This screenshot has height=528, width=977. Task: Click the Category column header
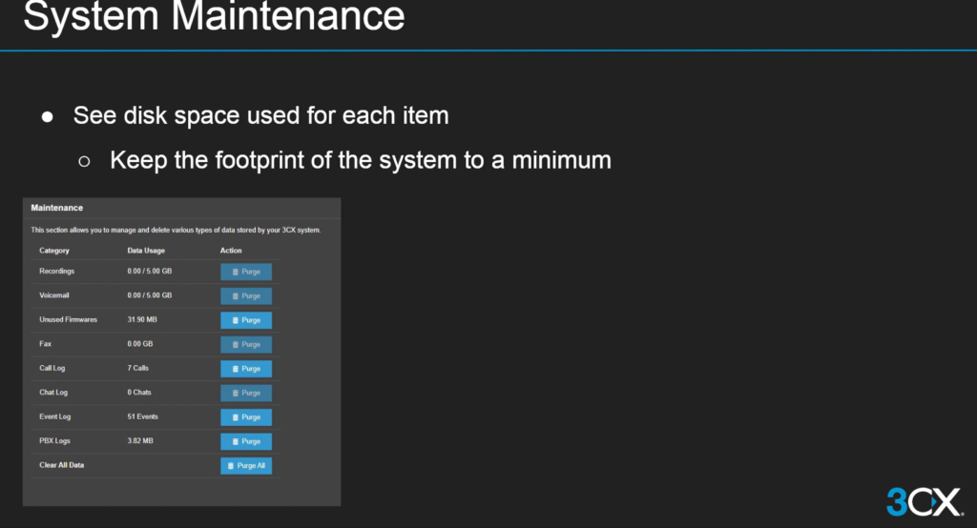pyautogui.click(x=54, y=251)
